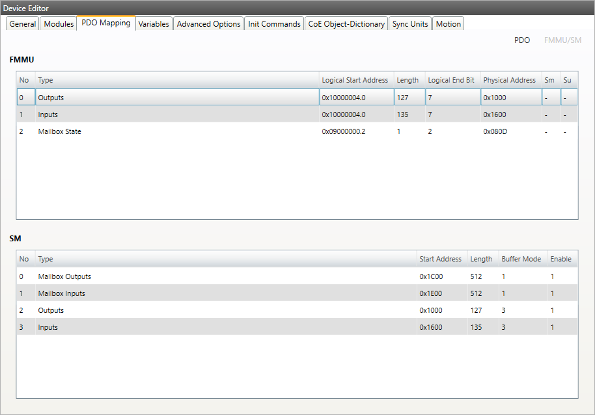Screen dimensions: 595x415
Task: Select the Variables tab
Action: point(154,24)
